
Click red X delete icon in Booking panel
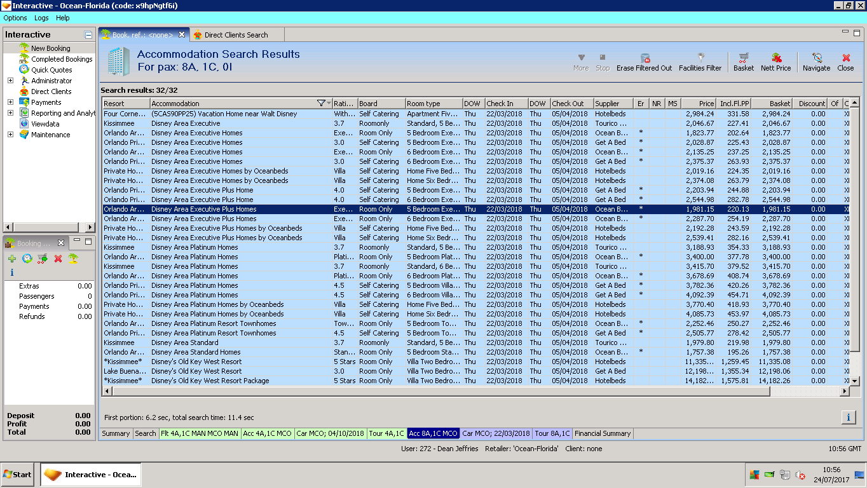[58, 259]
